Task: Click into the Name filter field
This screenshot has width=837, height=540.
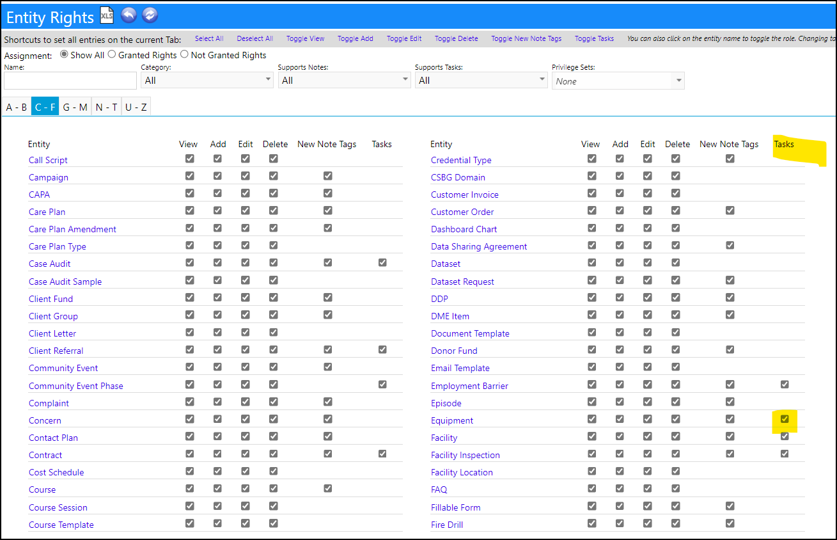Action: (70, 81)
